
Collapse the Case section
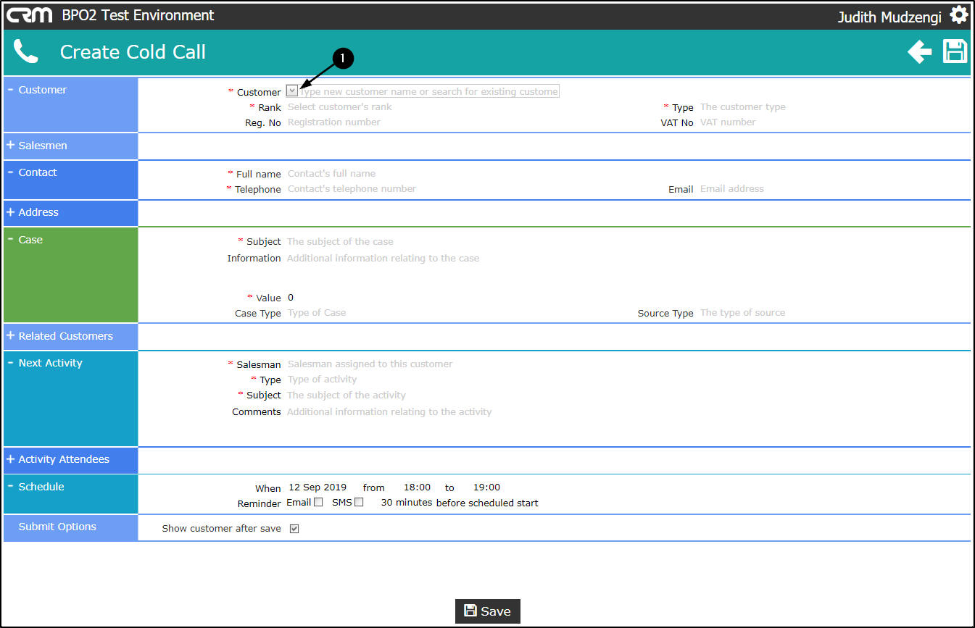point(11,240)
